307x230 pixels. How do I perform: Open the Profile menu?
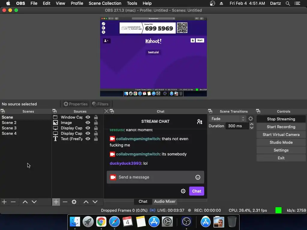77,3
